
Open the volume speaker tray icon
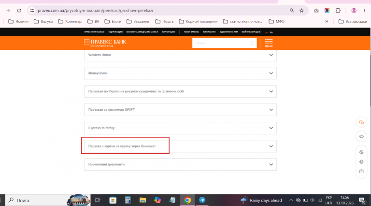tap(313, 200)
